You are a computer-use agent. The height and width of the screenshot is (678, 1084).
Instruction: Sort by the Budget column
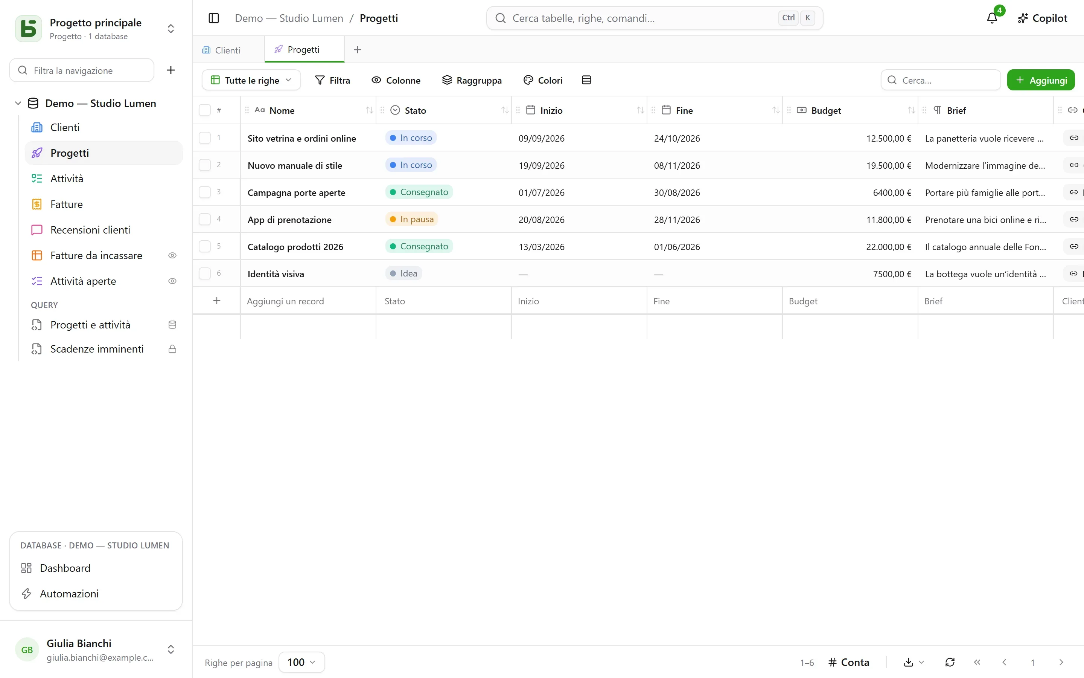911,110
